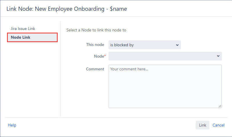232x137 pixels.
Task: Cancel the Link Node dialog
Action: [x=218, y=125]
